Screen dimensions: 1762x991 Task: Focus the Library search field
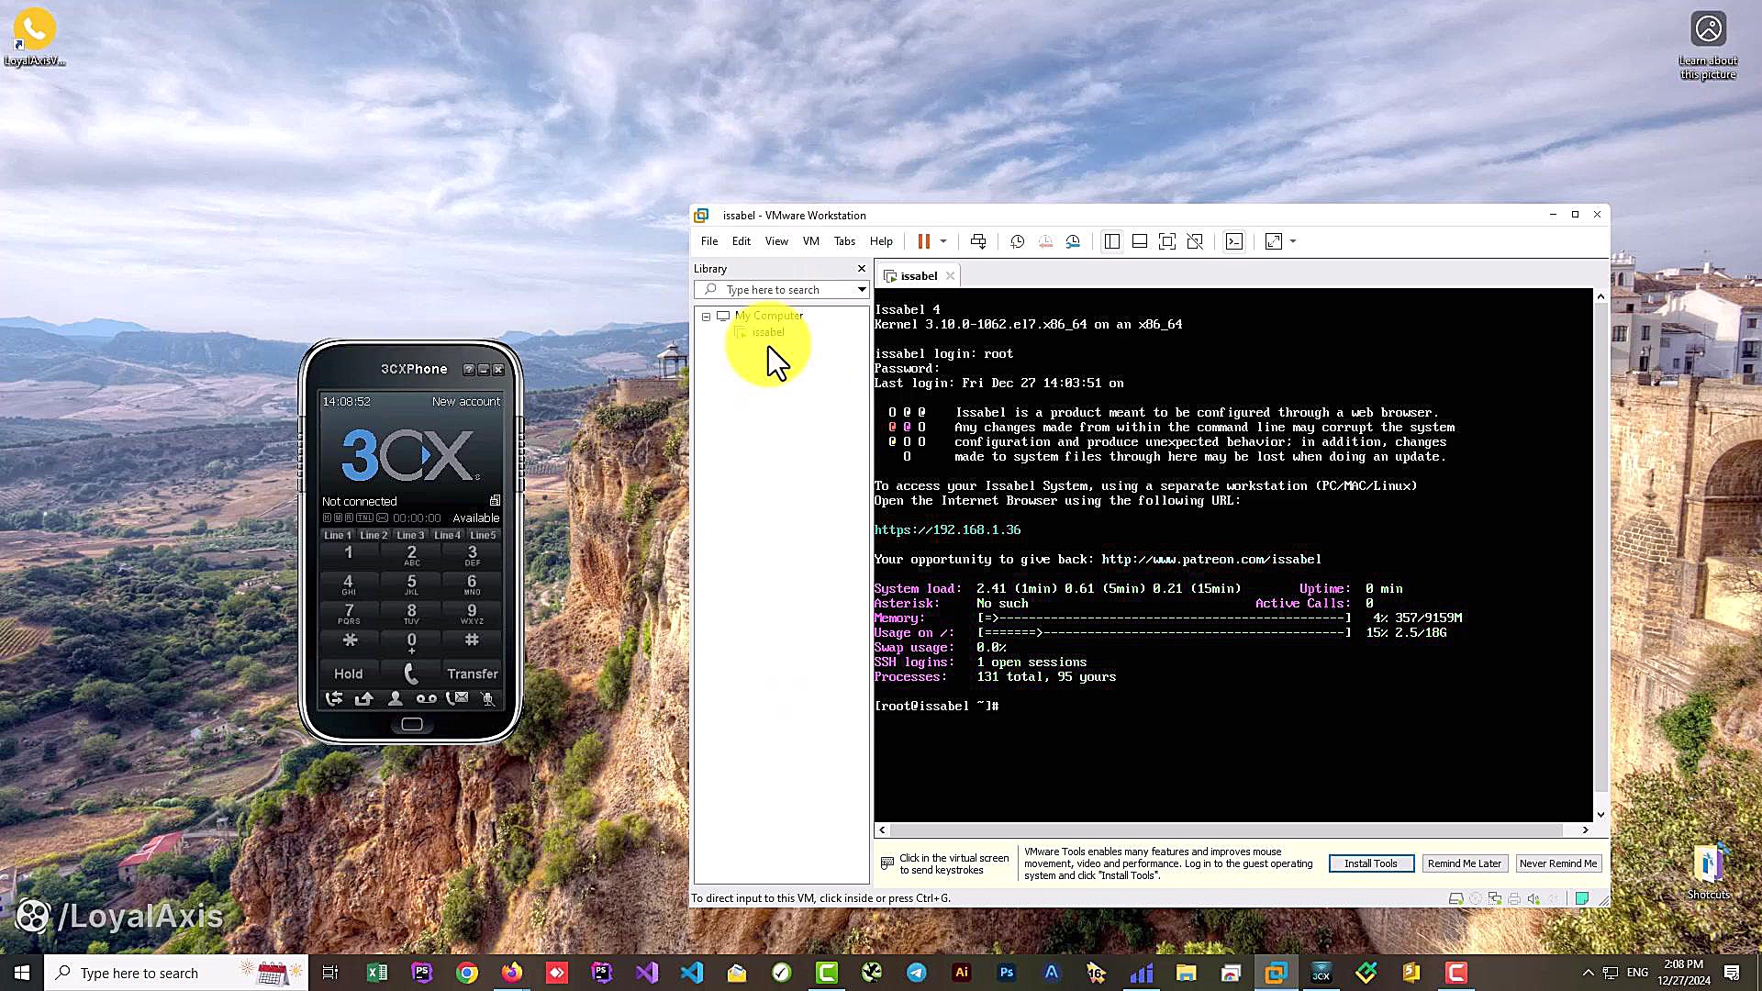pos(775,290)
